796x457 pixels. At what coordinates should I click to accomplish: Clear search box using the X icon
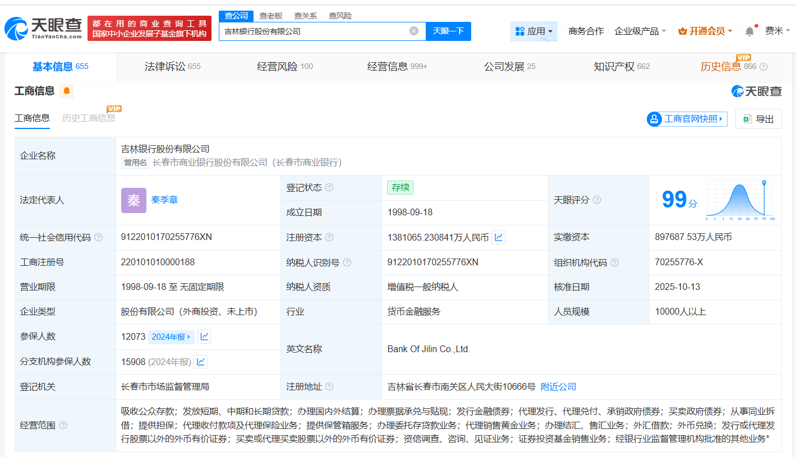414,31
